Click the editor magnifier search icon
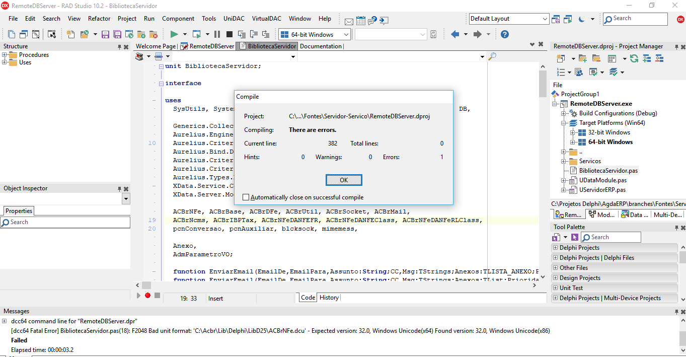This screenshot has width=686, height=357. click(x=492, y=56)
